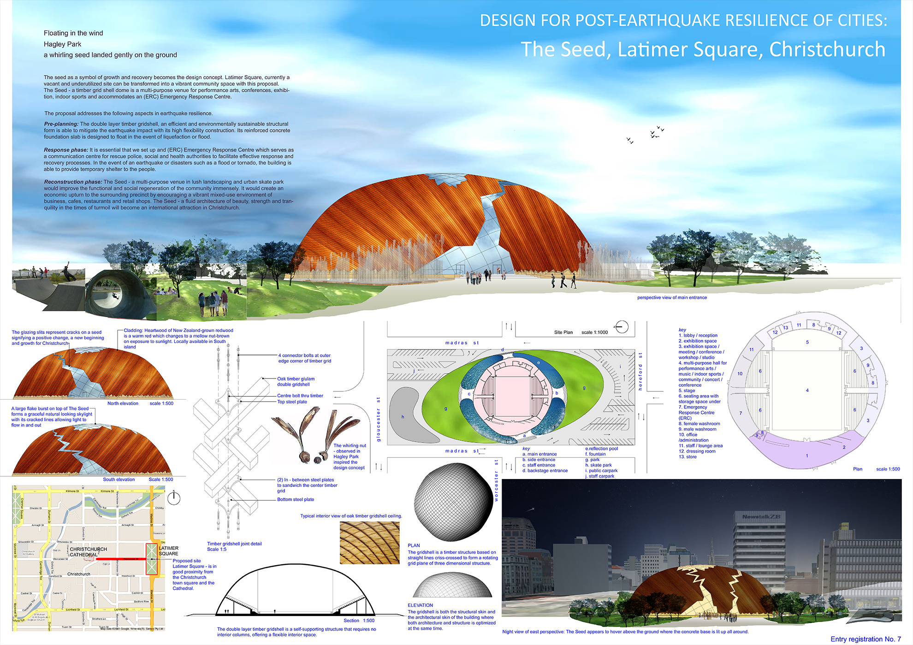Click site key 'b. side entrance'

[539, 460]
